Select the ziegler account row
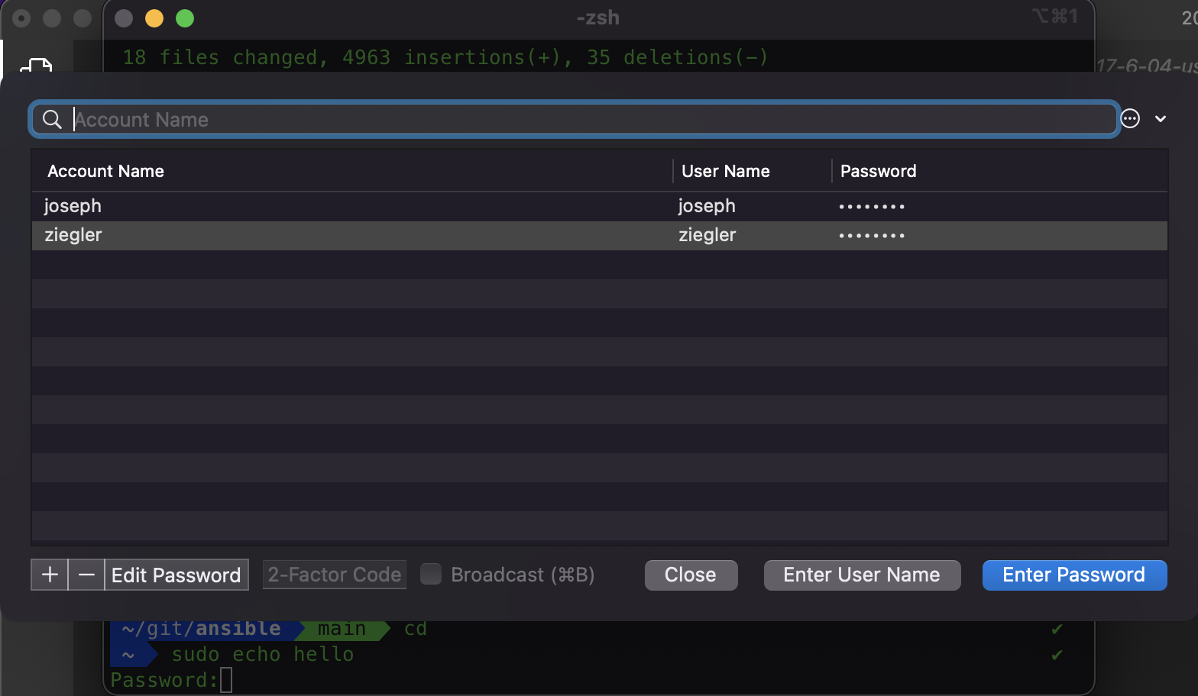 click(600, 235)
